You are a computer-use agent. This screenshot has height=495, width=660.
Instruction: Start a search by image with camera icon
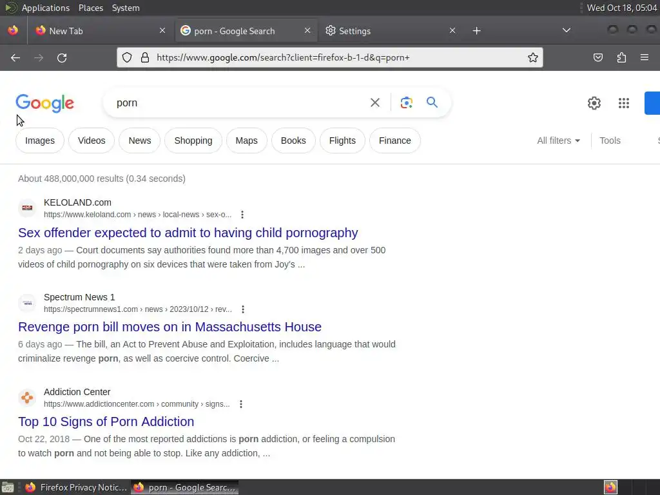point(406,102)
